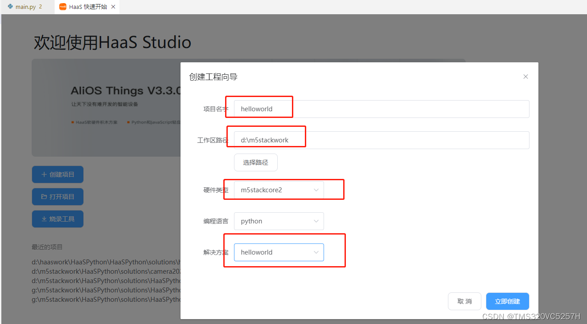Click the 创建工程向导 dialog title
Viewport: 587px width, 324px height.
[x=213, y=77]
